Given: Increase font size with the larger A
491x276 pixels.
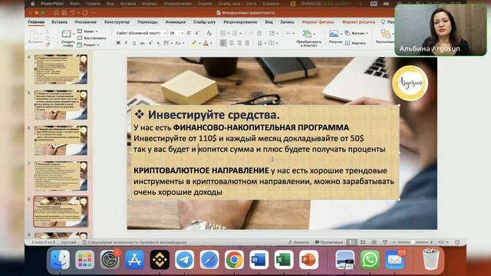Looking at the screenshot, I should point(189,33).
